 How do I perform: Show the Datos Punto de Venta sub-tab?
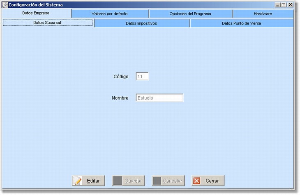[x=241, y=23]
